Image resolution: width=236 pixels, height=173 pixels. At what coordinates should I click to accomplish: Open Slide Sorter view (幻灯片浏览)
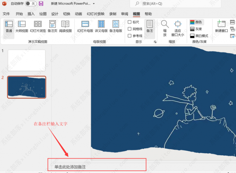click(x=38, y=27)
